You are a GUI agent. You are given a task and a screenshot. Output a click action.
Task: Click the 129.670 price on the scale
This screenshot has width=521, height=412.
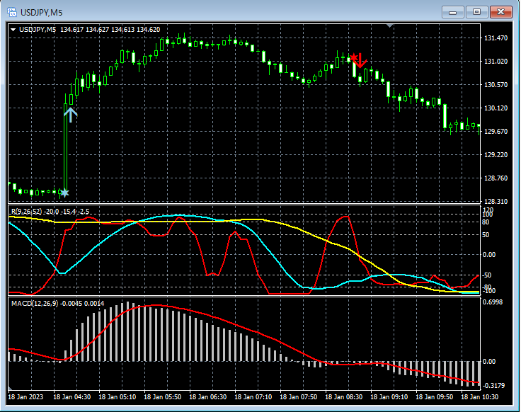[496, 132]
